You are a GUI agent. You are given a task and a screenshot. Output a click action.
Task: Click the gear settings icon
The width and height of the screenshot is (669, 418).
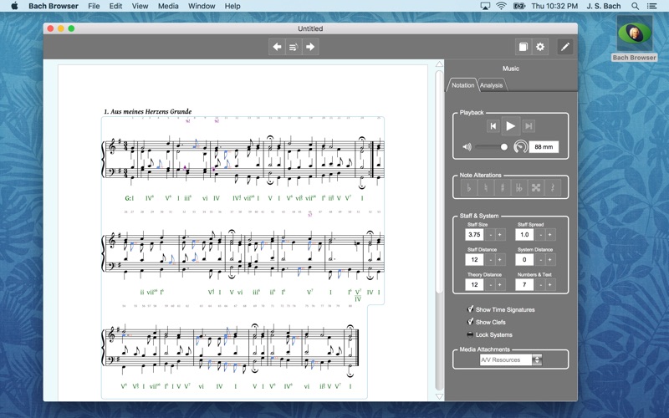click(x=540, y=47)
